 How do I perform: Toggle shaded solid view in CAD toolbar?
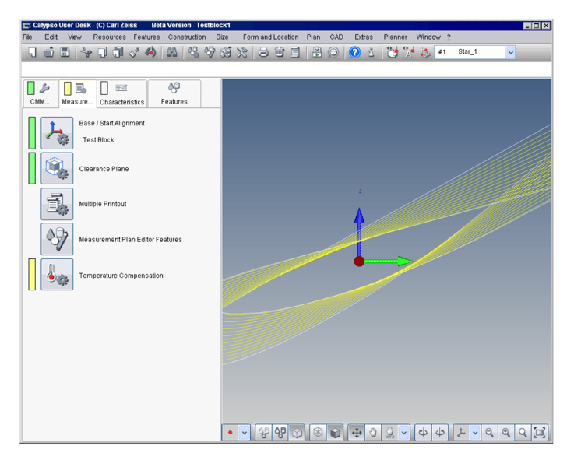335,433
